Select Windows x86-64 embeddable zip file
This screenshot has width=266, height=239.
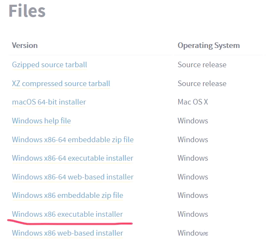point(73,140)
